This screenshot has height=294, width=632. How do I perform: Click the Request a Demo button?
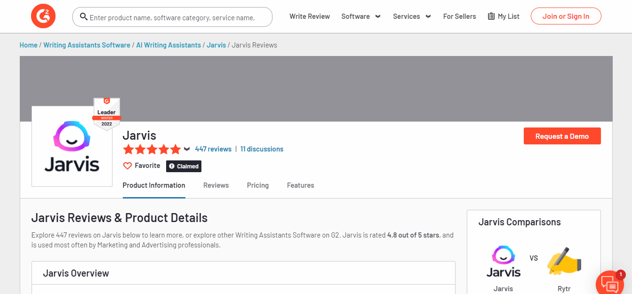pos(562,136)
